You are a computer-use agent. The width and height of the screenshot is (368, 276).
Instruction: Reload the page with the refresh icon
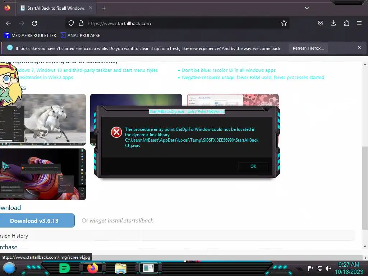coord(34,23)
